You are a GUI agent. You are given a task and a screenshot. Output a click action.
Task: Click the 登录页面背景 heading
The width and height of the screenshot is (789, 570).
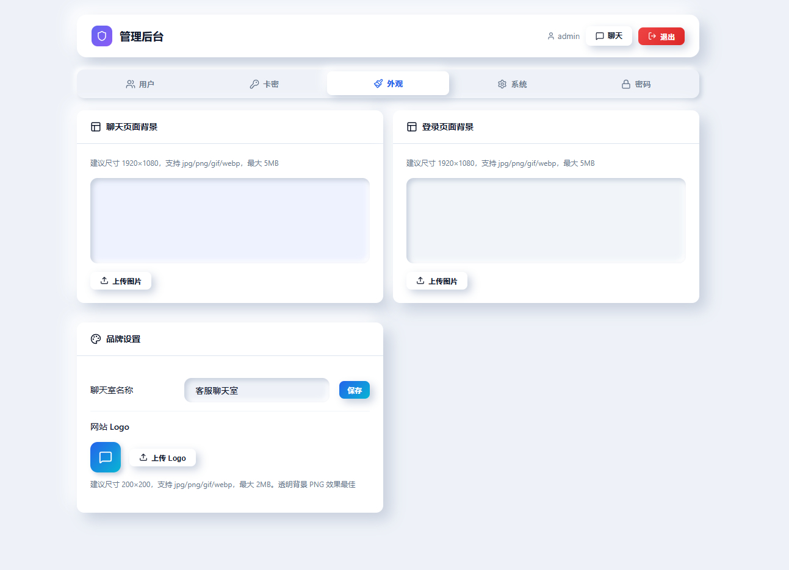click(x=448, y=127)
